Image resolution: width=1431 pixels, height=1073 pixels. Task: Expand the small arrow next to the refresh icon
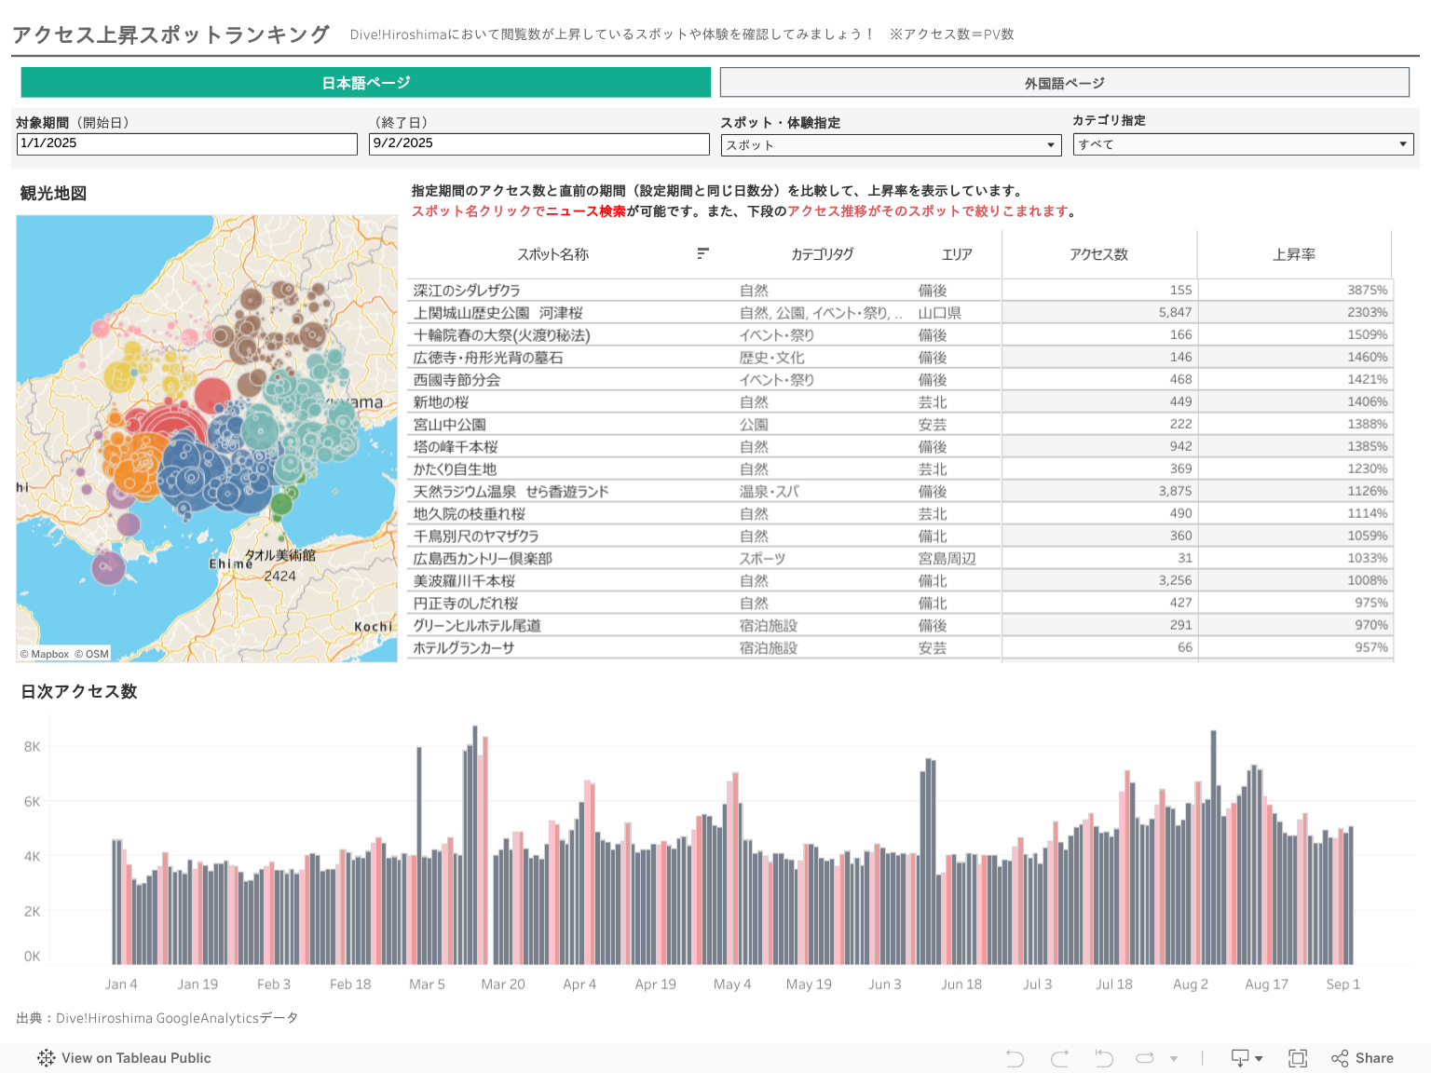1174,1059
